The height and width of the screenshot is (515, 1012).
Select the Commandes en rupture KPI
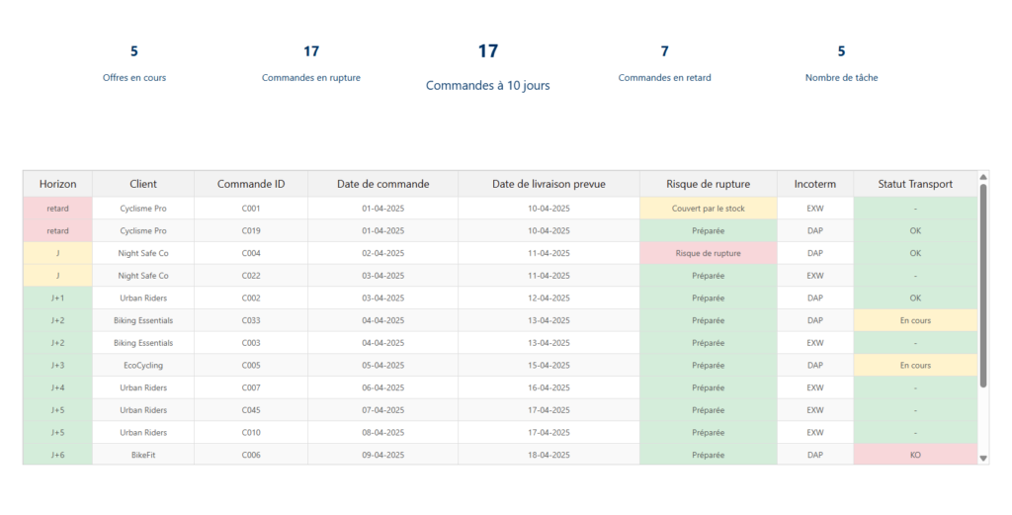(311, 63)
